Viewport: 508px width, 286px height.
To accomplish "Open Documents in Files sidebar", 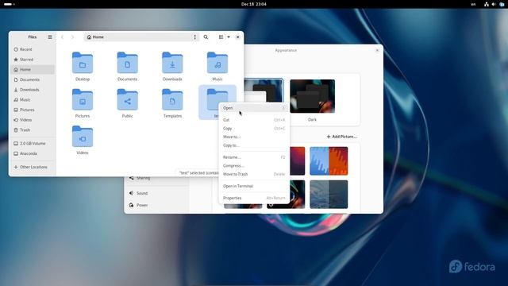I will point(33,79).
